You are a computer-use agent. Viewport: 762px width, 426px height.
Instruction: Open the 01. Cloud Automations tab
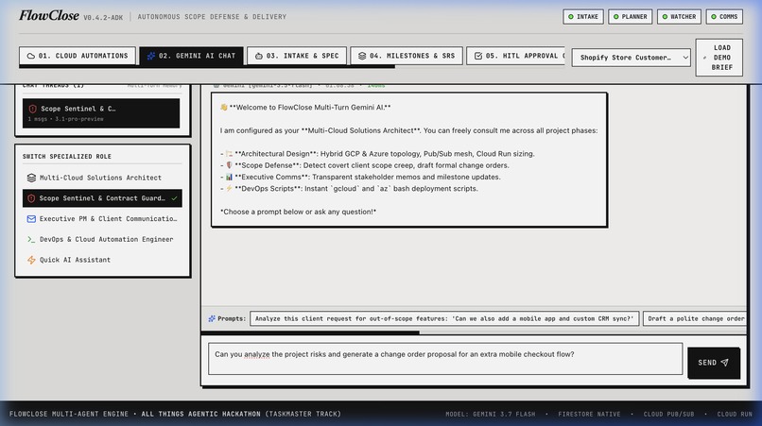click(x=78, y=56)
